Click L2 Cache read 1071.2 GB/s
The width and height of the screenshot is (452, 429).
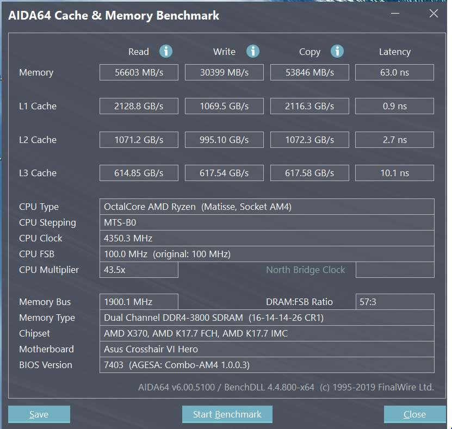(x=139, y=140)
